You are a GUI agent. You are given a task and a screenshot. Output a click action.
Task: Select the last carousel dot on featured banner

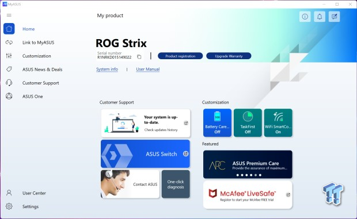coord(260,175)
